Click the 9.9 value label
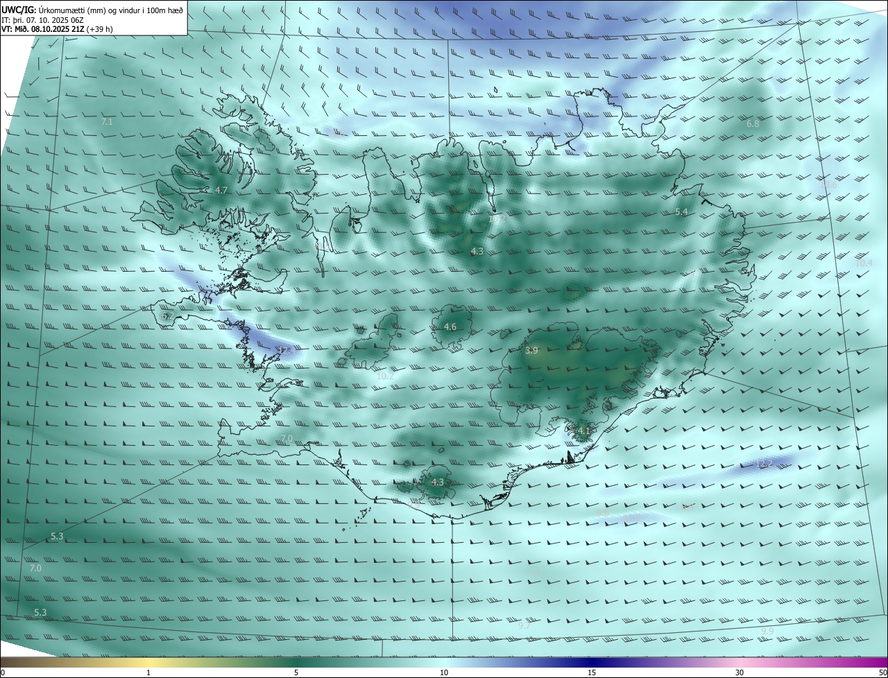 click(767, 632)
